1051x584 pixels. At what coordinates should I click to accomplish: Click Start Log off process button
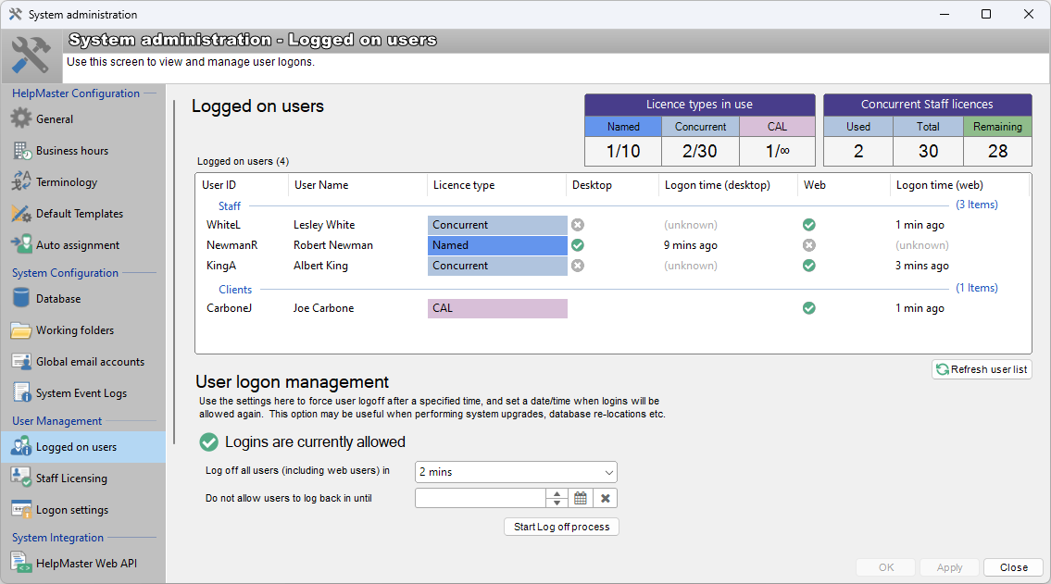562,527
